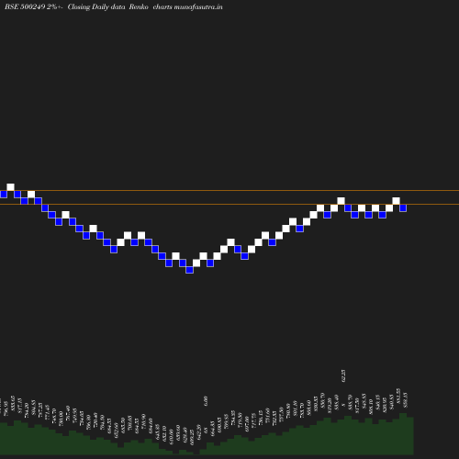Select the lowest blue Renko brick

pyautogui.click(x=189, y=270)
